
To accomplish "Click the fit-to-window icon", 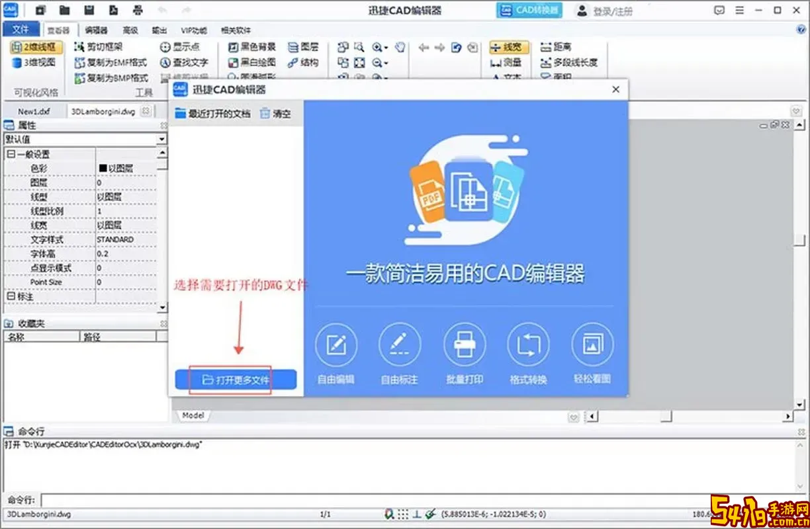I will pyautogui.click(x=359, y=63).
